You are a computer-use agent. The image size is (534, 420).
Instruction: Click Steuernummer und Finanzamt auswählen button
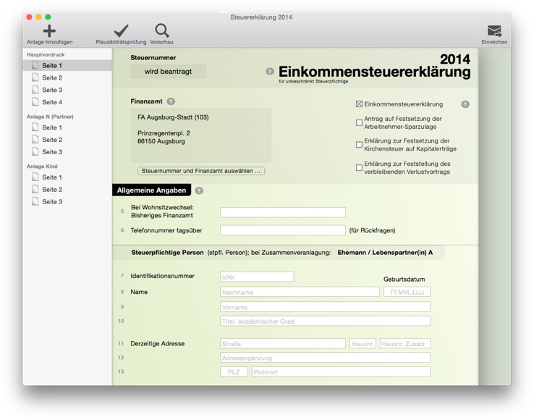201,171
